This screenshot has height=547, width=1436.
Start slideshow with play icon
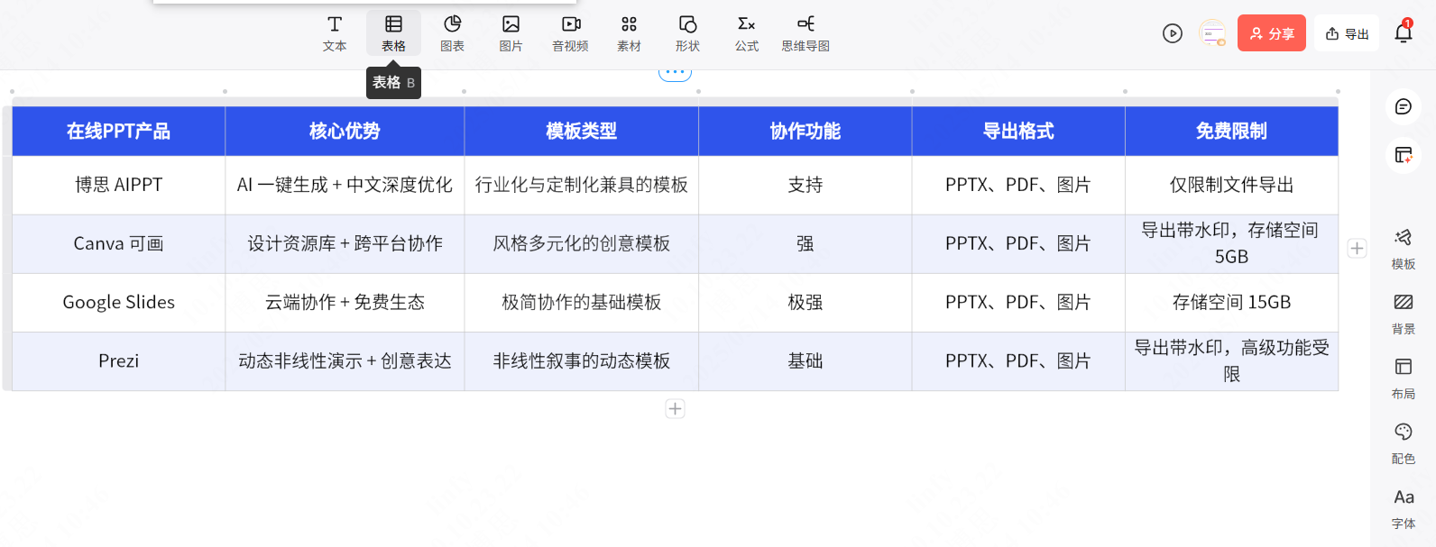click(1173, 33)
